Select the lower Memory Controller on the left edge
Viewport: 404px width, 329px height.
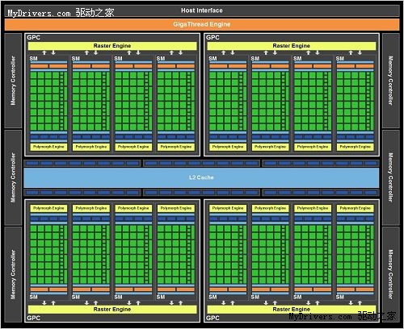pos(13,274)
